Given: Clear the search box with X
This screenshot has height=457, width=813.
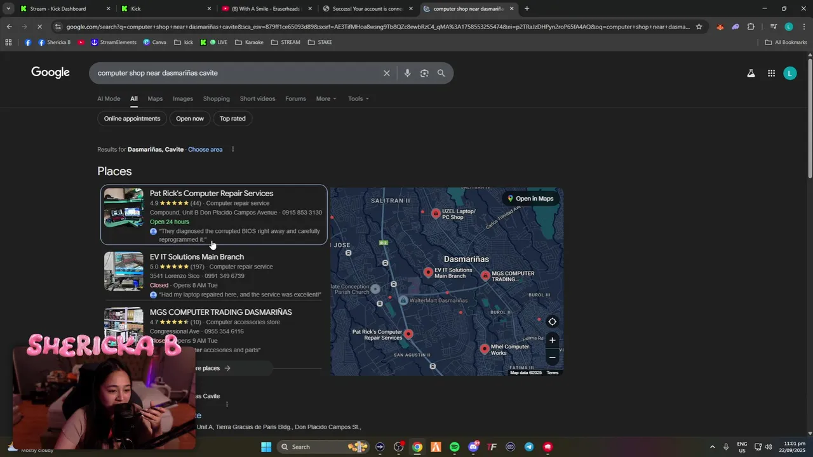Looking at the screenshot, I should tap(386, 73).
